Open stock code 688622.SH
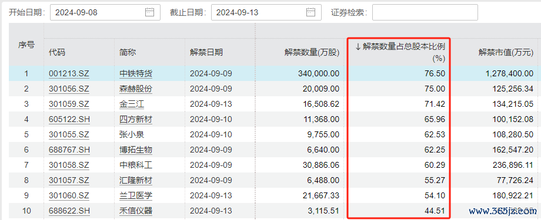 (69, 211)
